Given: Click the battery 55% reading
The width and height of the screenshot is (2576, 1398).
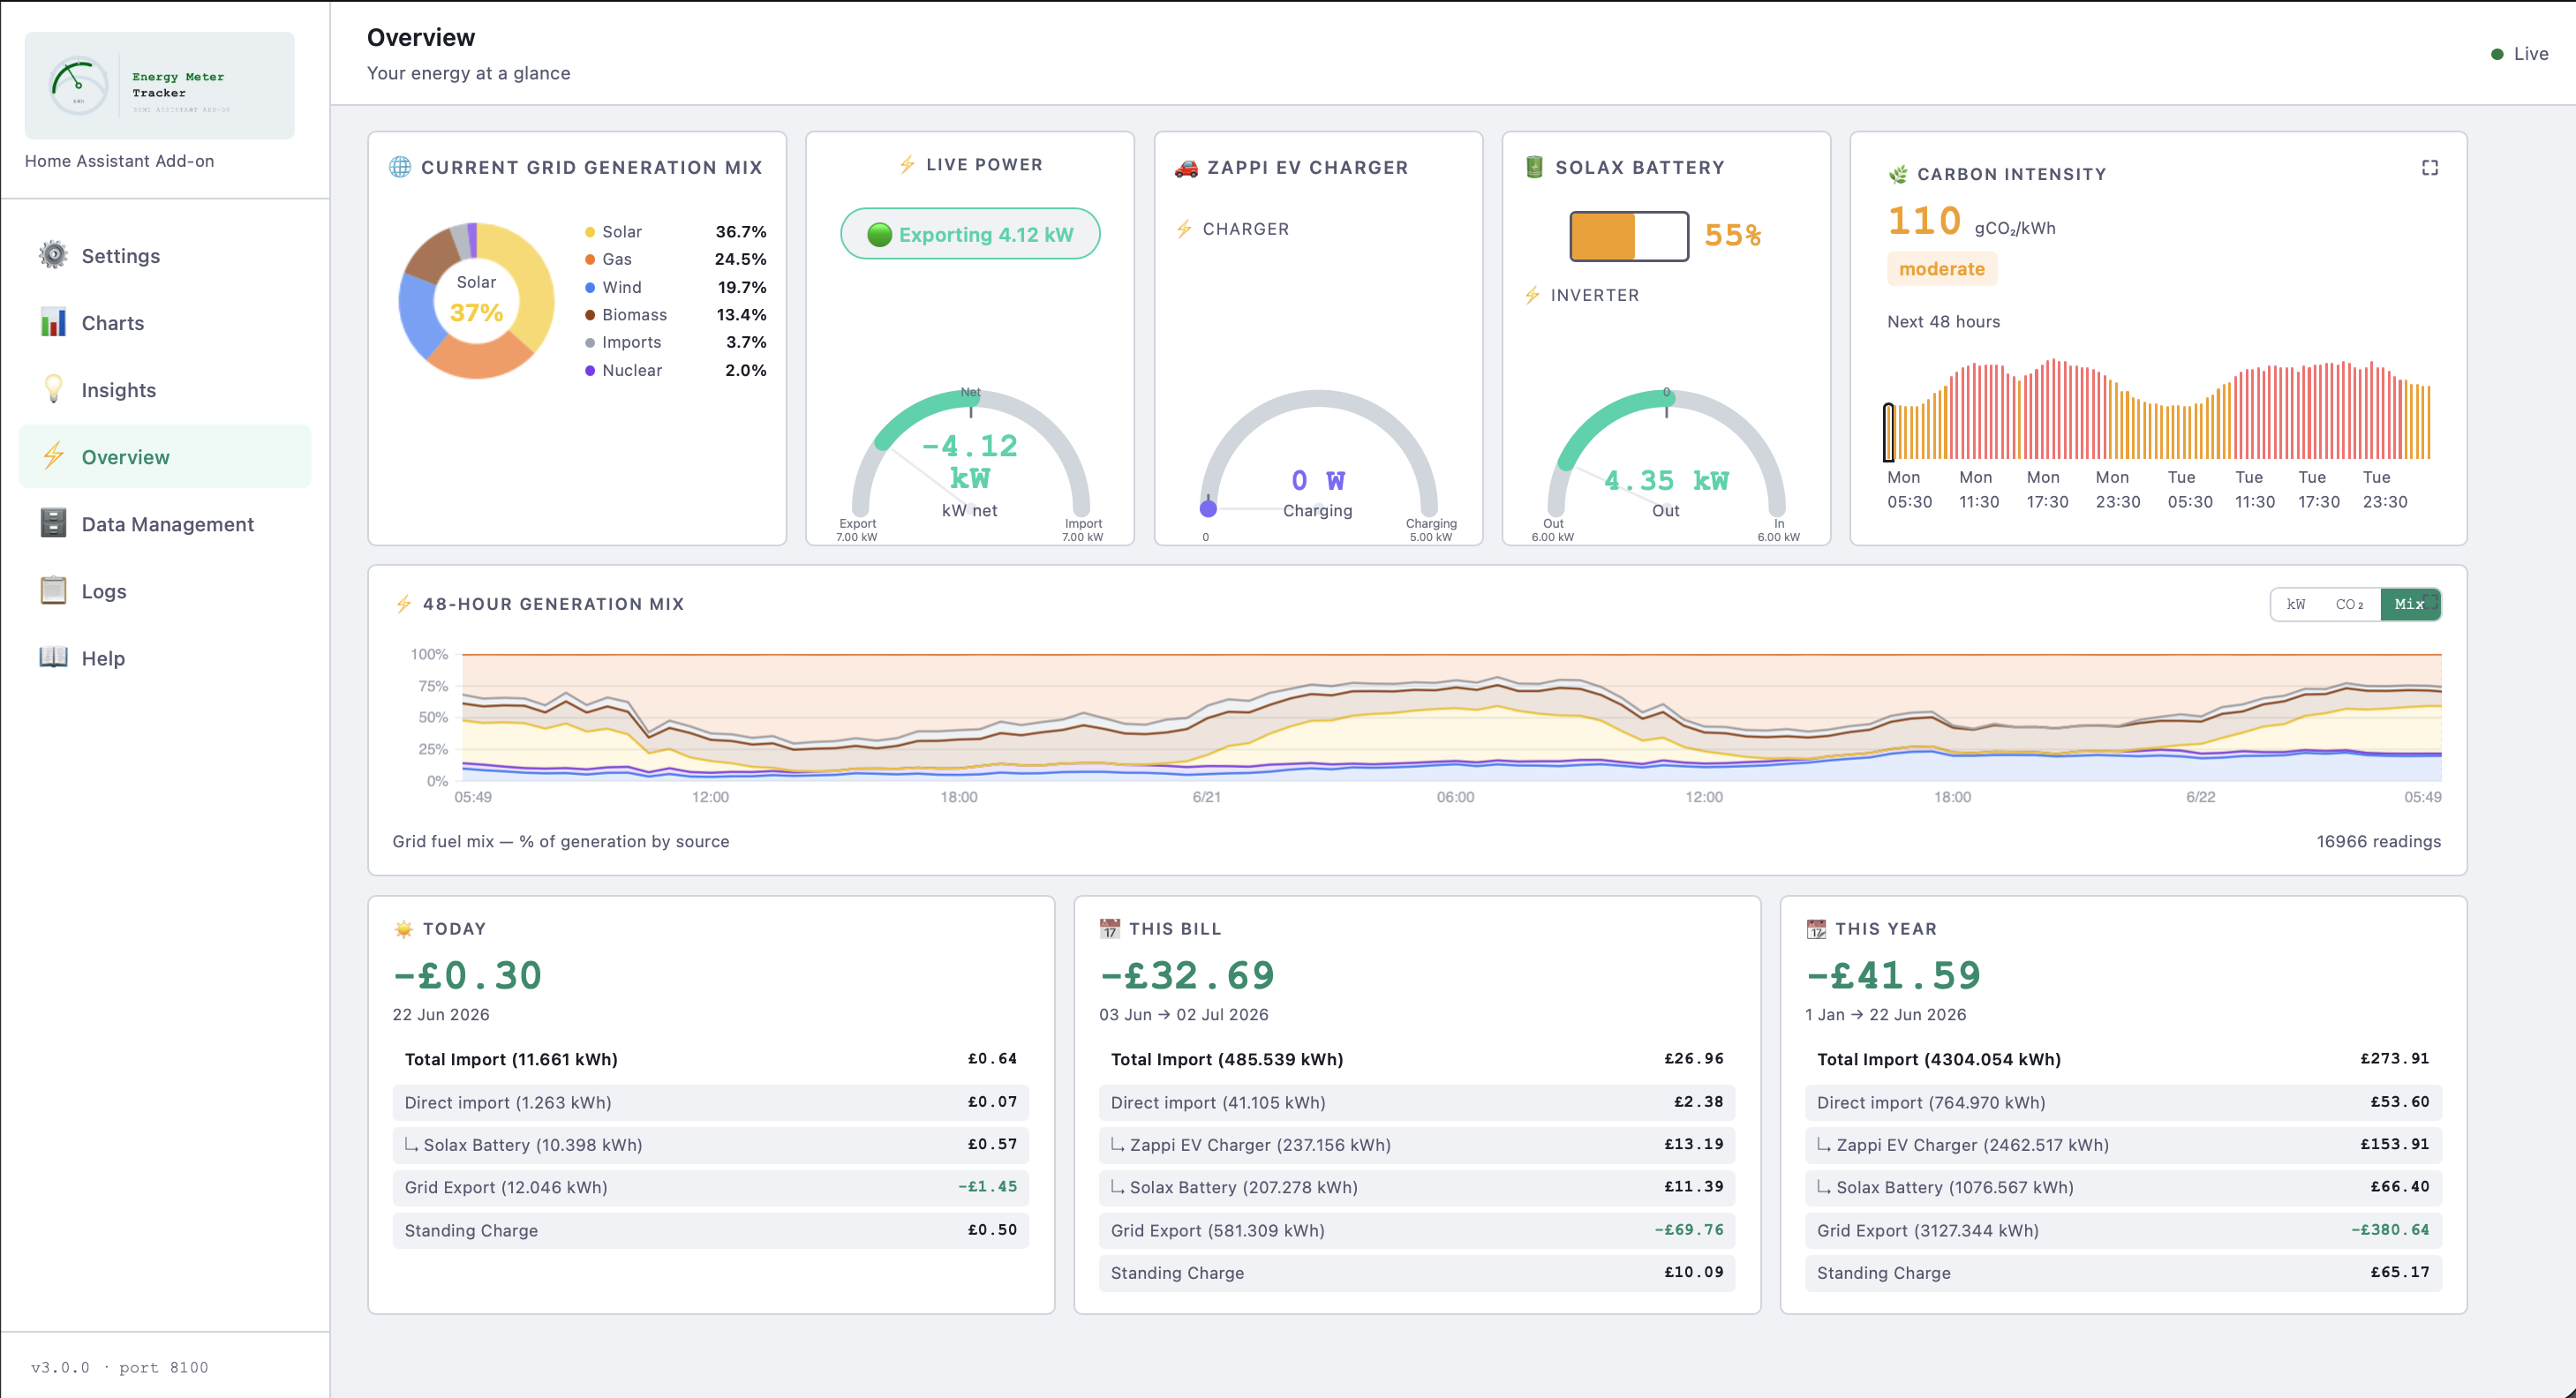Looking at the screenshot, I should point(1733,236).
